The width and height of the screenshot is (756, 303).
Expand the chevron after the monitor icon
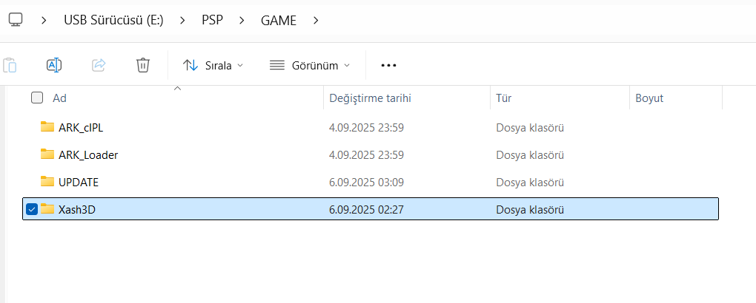(44, 21)
